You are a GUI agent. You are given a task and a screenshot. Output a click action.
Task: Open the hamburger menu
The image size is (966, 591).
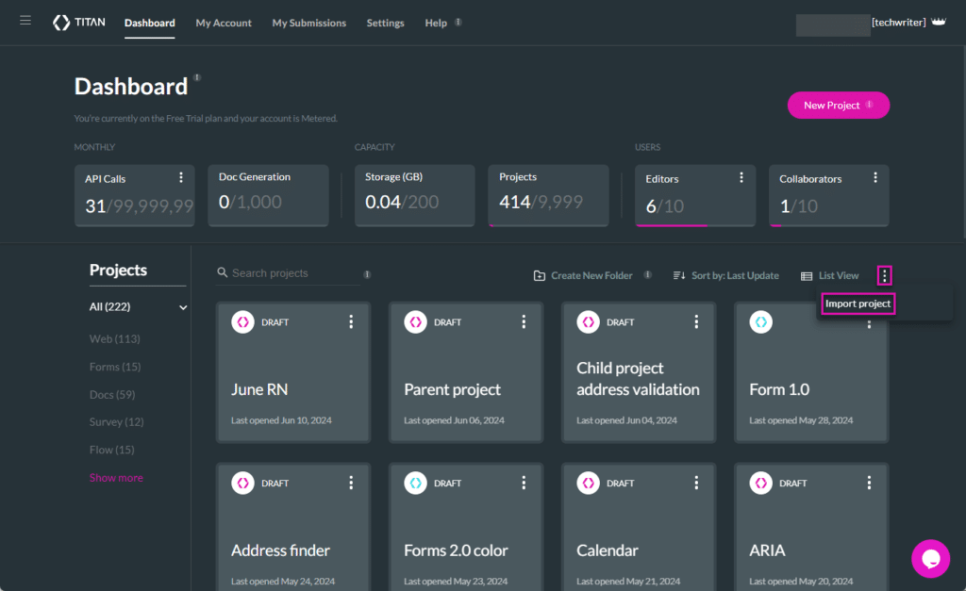[25, 21]
